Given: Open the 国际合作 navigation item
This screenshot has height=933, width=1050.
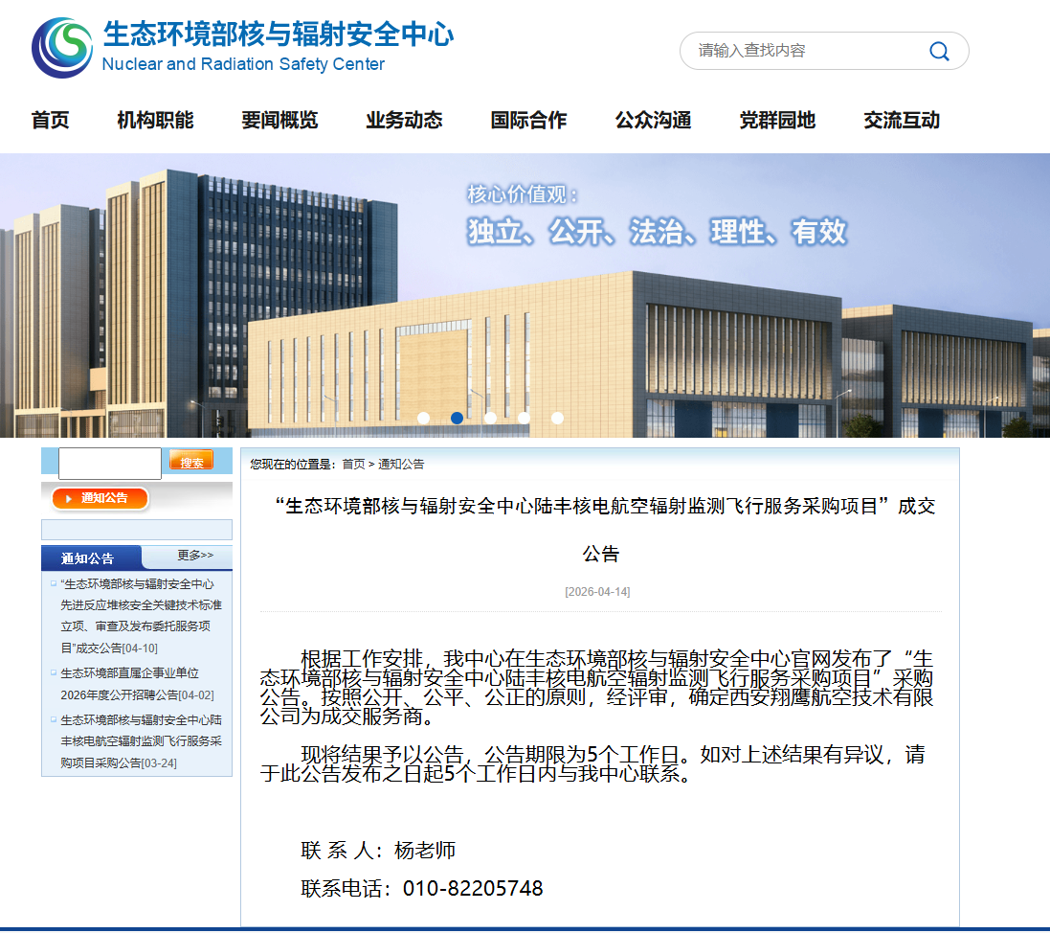Looking at the screenshot, I should click(528, 121).
